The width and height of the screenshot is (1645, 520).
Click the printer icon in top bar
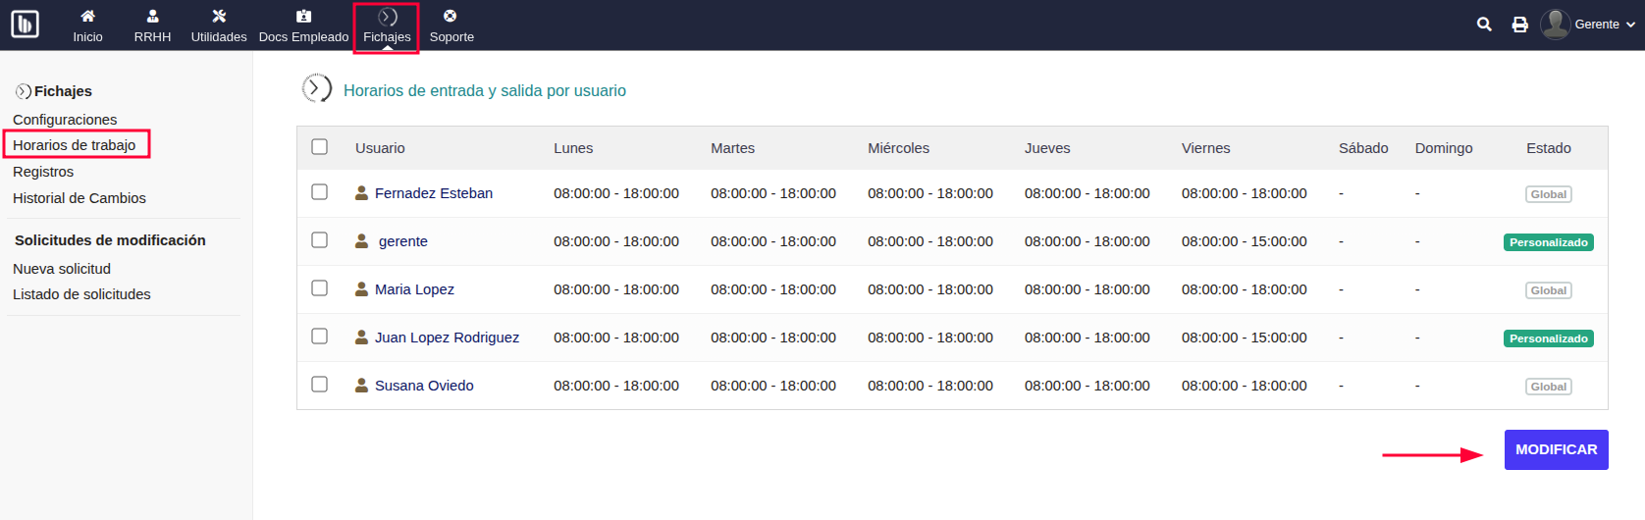point(1519,25)
